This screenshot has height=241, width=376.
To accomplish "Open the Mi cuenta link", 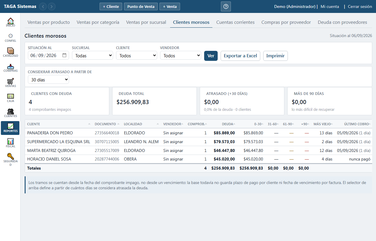I will tap(330, 6).
